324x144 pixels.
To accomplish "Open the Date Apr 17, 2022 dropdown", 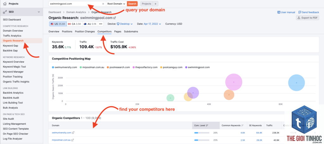I will point(152,24).
